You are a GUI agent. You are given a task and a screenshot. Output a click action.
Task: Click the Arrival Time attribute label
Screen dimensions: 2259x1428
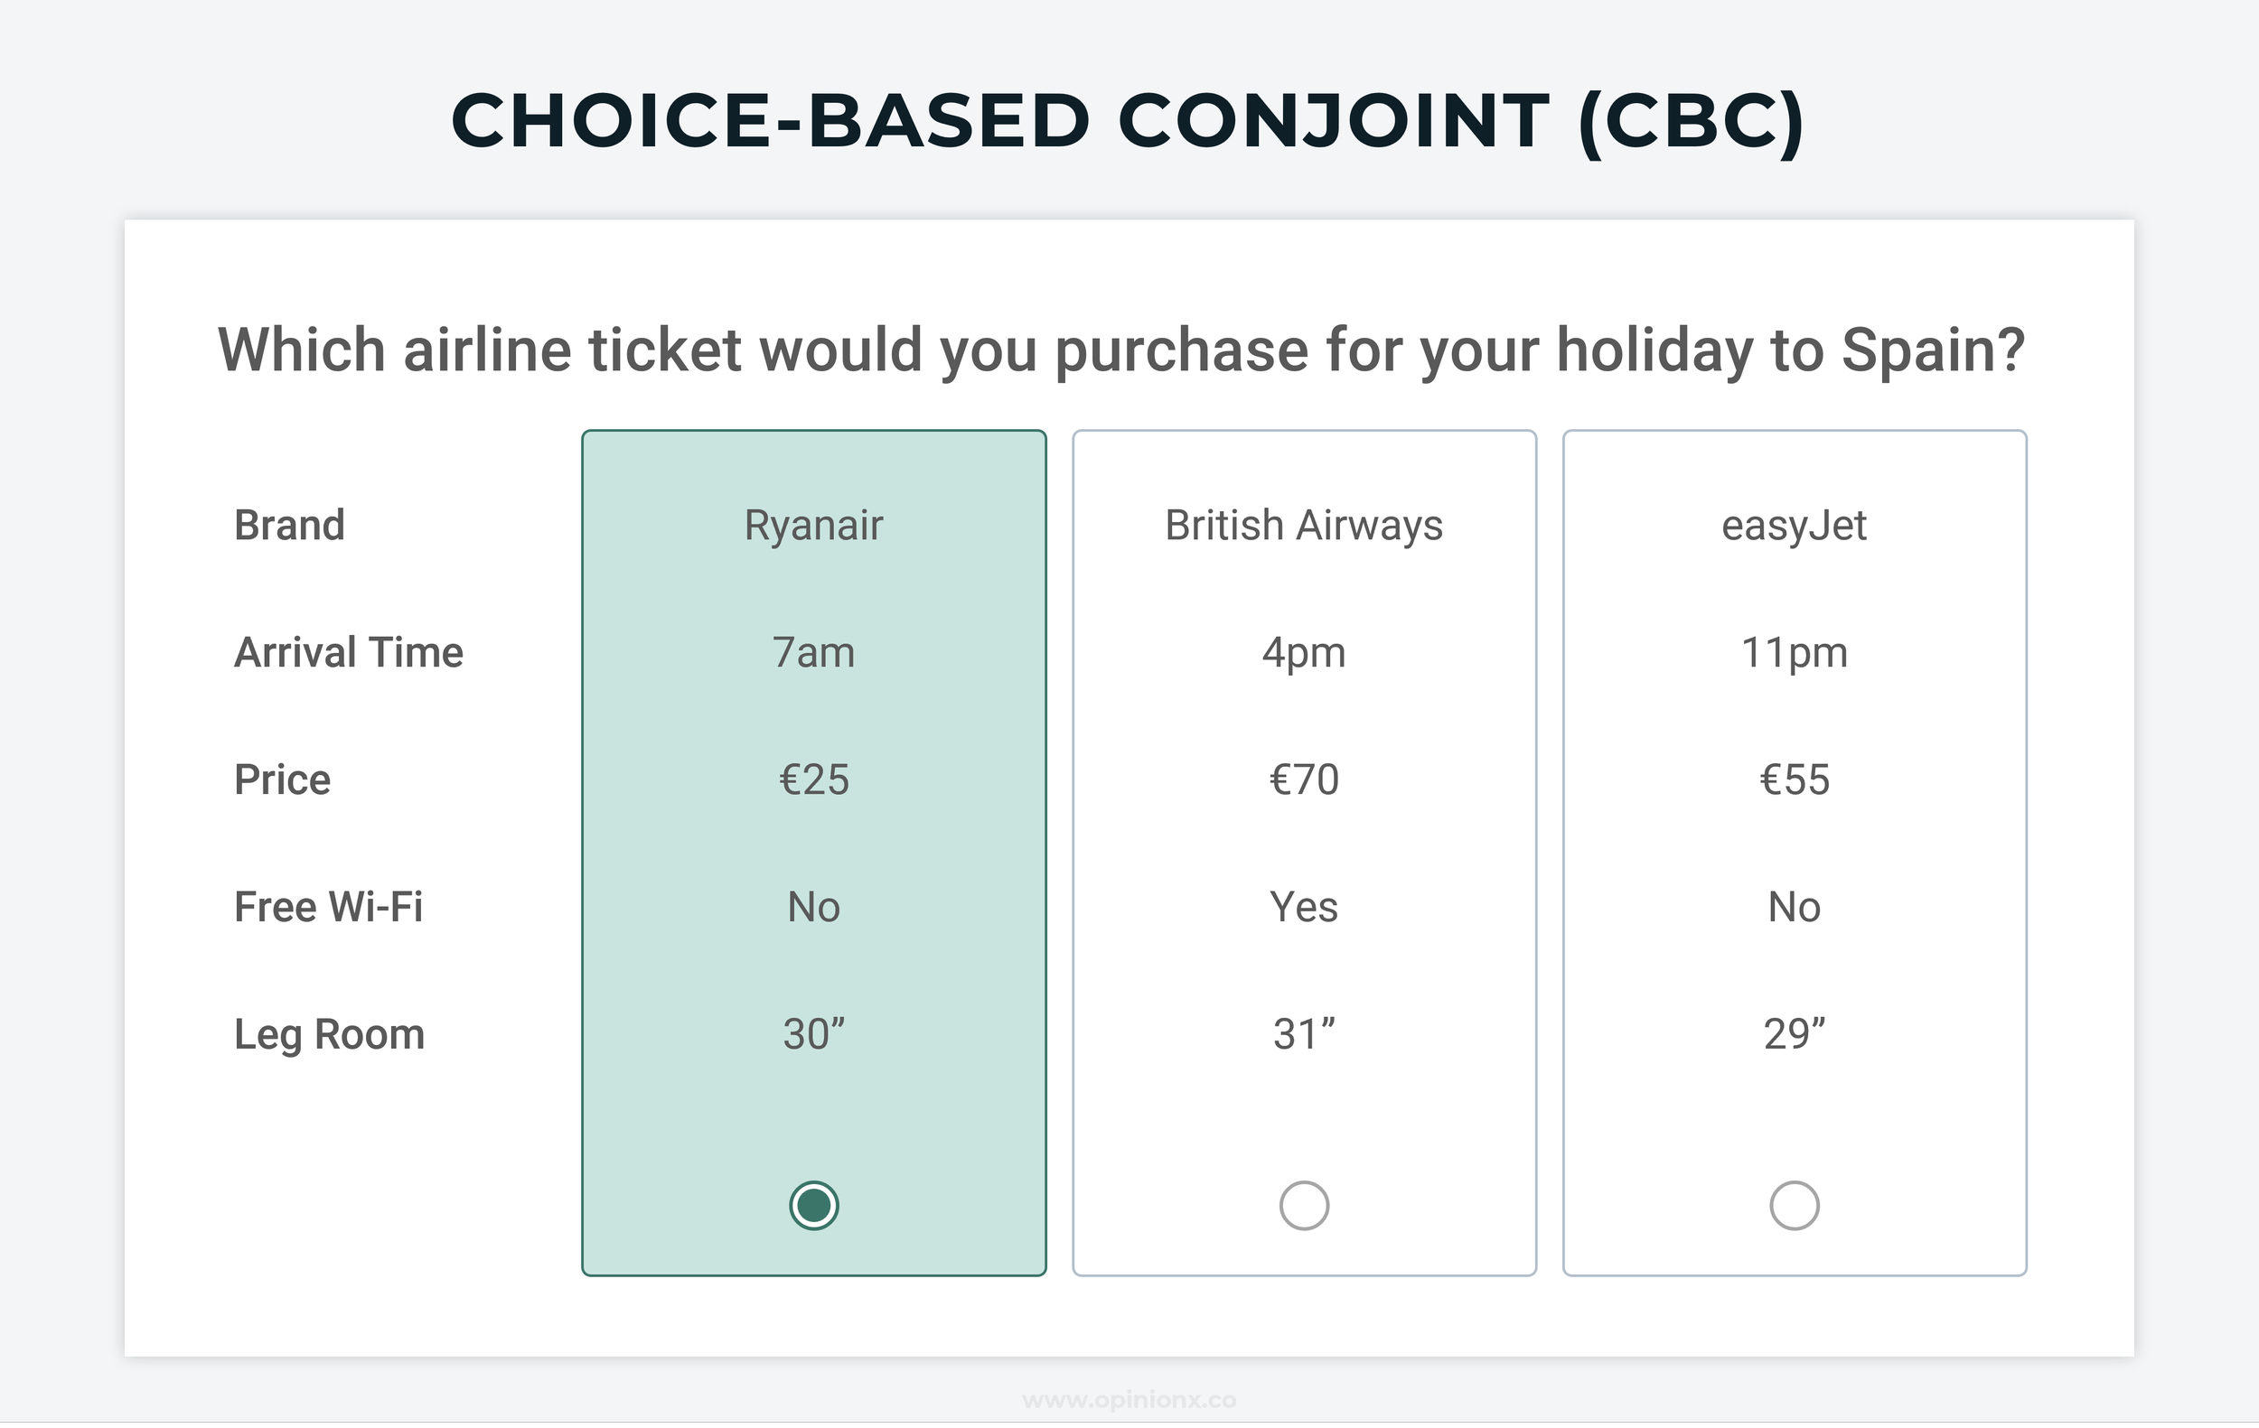click(x=348, y=653)
